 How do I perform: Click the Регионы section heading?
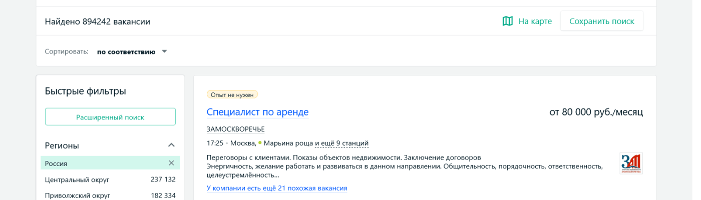click(62, 145)
